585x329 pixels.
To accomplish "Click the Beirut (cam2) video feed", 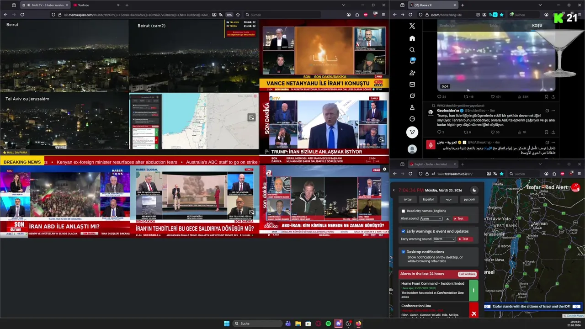I will 194,56.
